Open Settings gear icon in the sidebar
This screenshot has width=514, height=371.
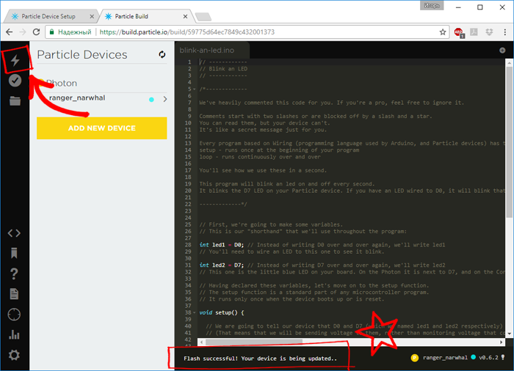click(14, 355)
